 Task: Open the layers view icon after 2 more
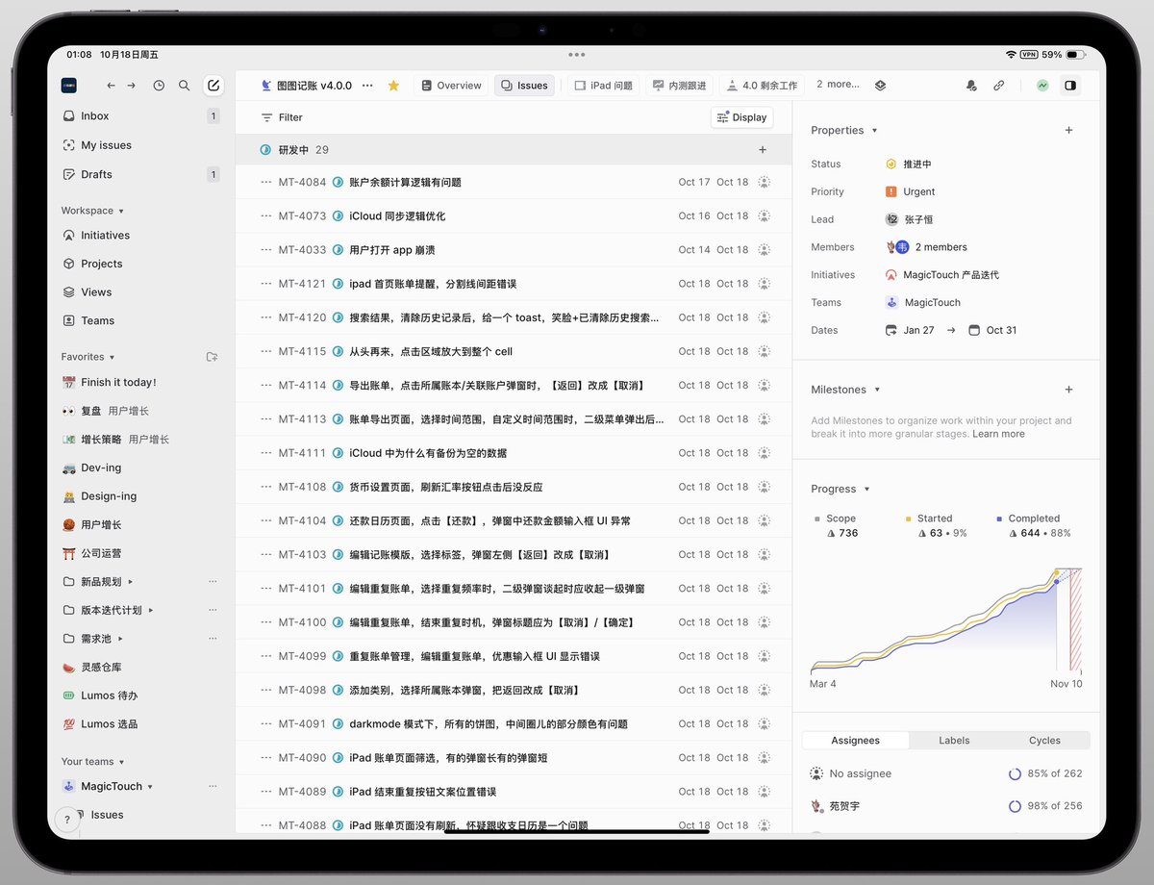[x=880, y=86]
